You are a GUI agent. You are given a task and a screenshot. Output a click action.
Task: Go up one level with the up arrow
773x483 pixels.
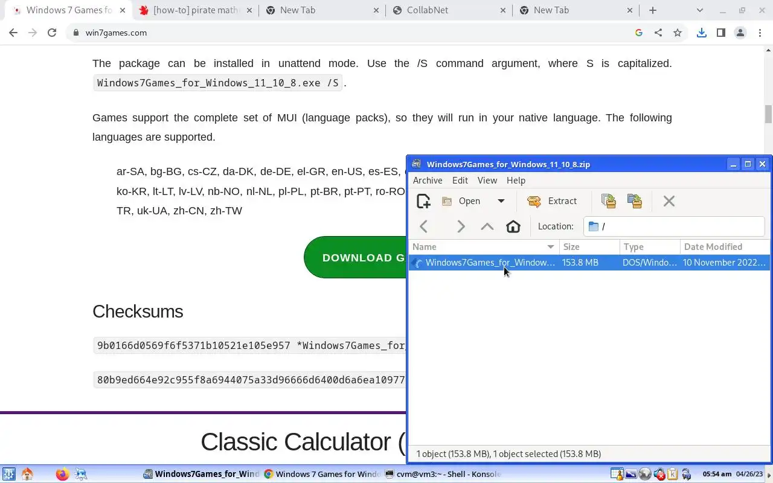[x=487, y=226]
